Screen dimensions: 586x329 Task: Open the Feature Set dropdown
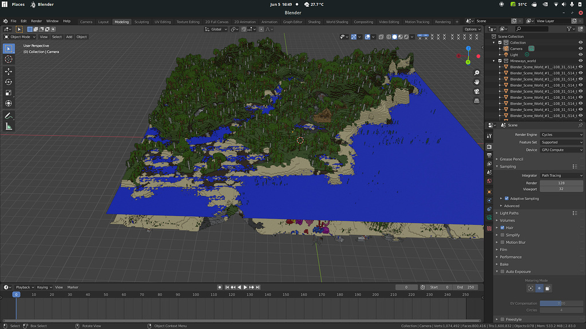(x=561, y=142)
